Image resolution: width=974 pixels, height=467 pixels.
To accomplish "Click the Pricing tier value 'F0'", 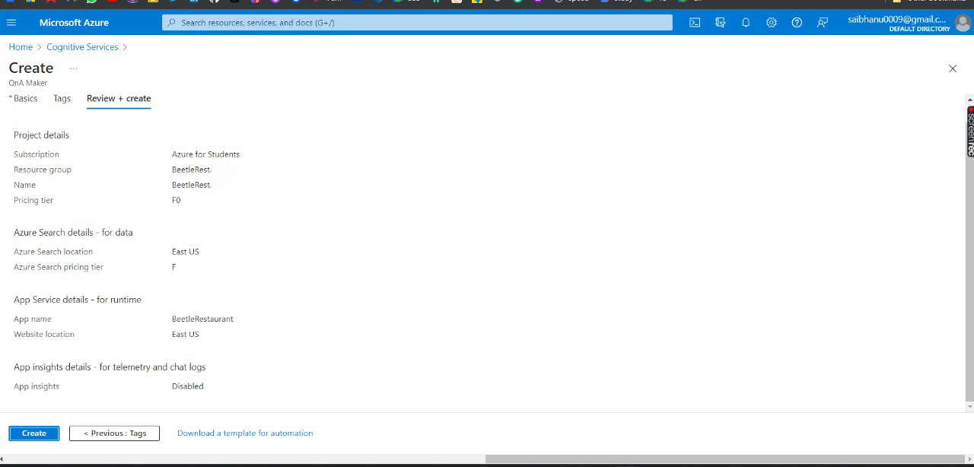I will [177, 200].
